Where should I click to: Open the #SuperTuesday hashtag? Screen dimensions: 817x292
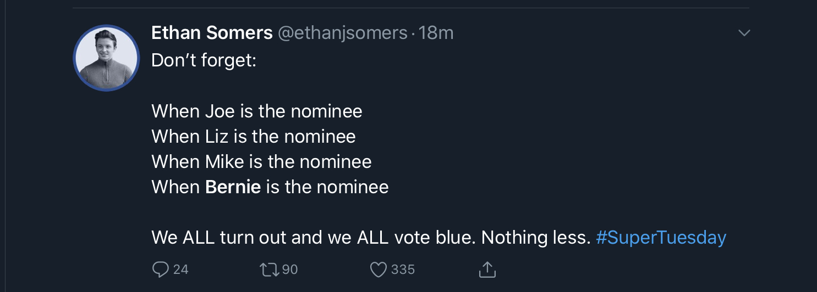click(661, 238)
